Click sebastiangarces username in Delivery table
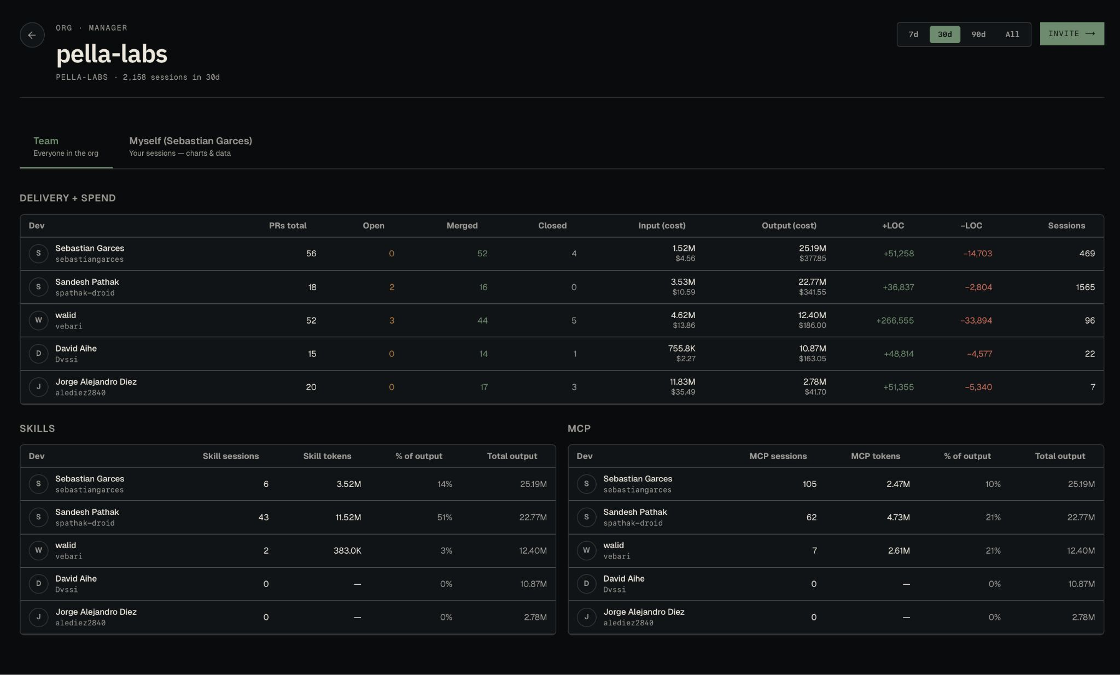The height and width of the screenshot is (675, 1120). [89, 260]
